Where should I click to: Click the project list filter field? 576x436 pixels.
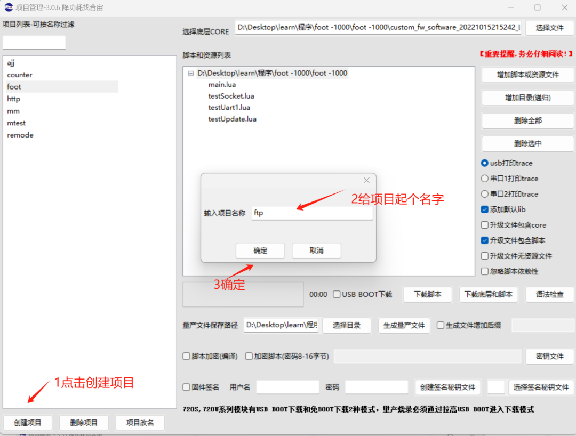click(x=34, y=42)
